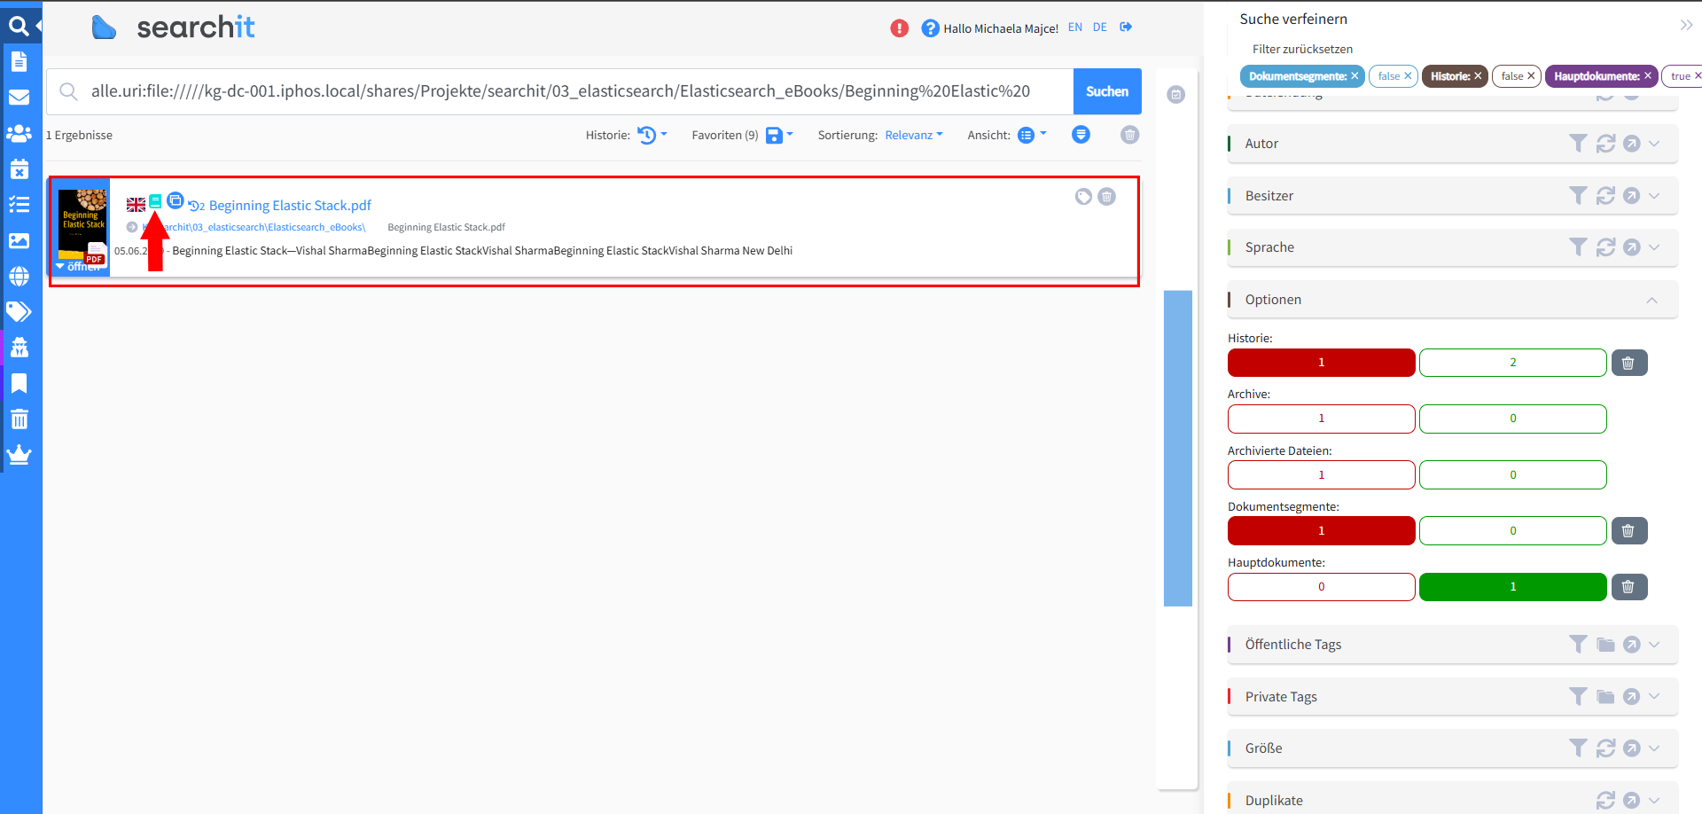Toggle Hauptdokumente green value 1
Viewport: 1702px width, 814px height.
click(x=1512, y=587)
